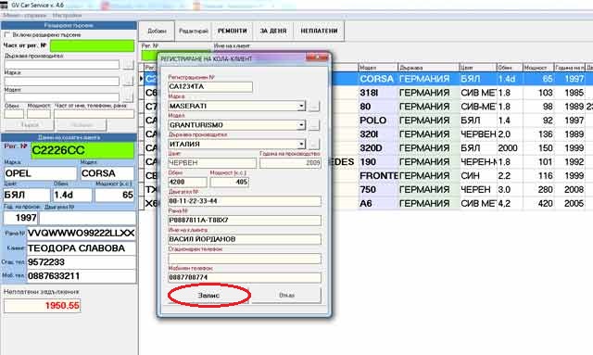Click the Отказ button in the registration dialog
Viewport: 593px width, 355px height.
[x=286, y=295]
